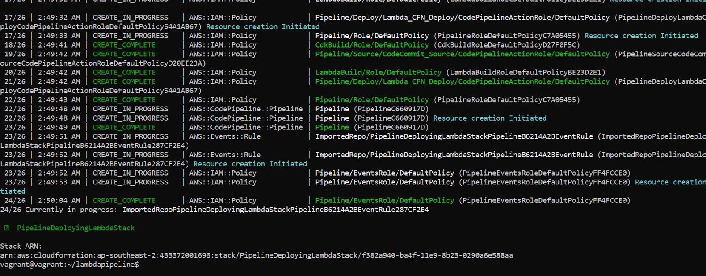Click the green CdkBuild/Role/DefaultPolicy path
The height and width of the screenshot is (276, 706).
coord(372,45)
